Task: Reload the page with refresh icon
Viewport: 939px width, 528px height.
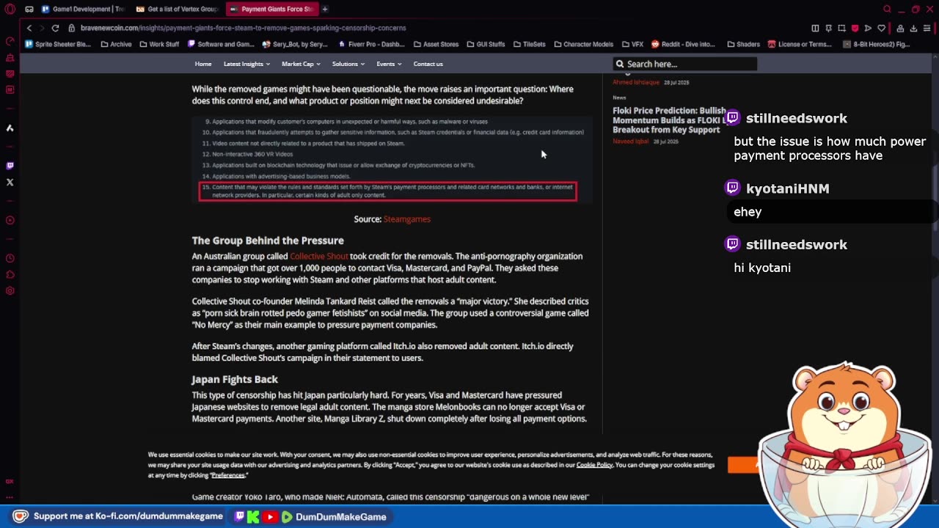Action: 55,28
